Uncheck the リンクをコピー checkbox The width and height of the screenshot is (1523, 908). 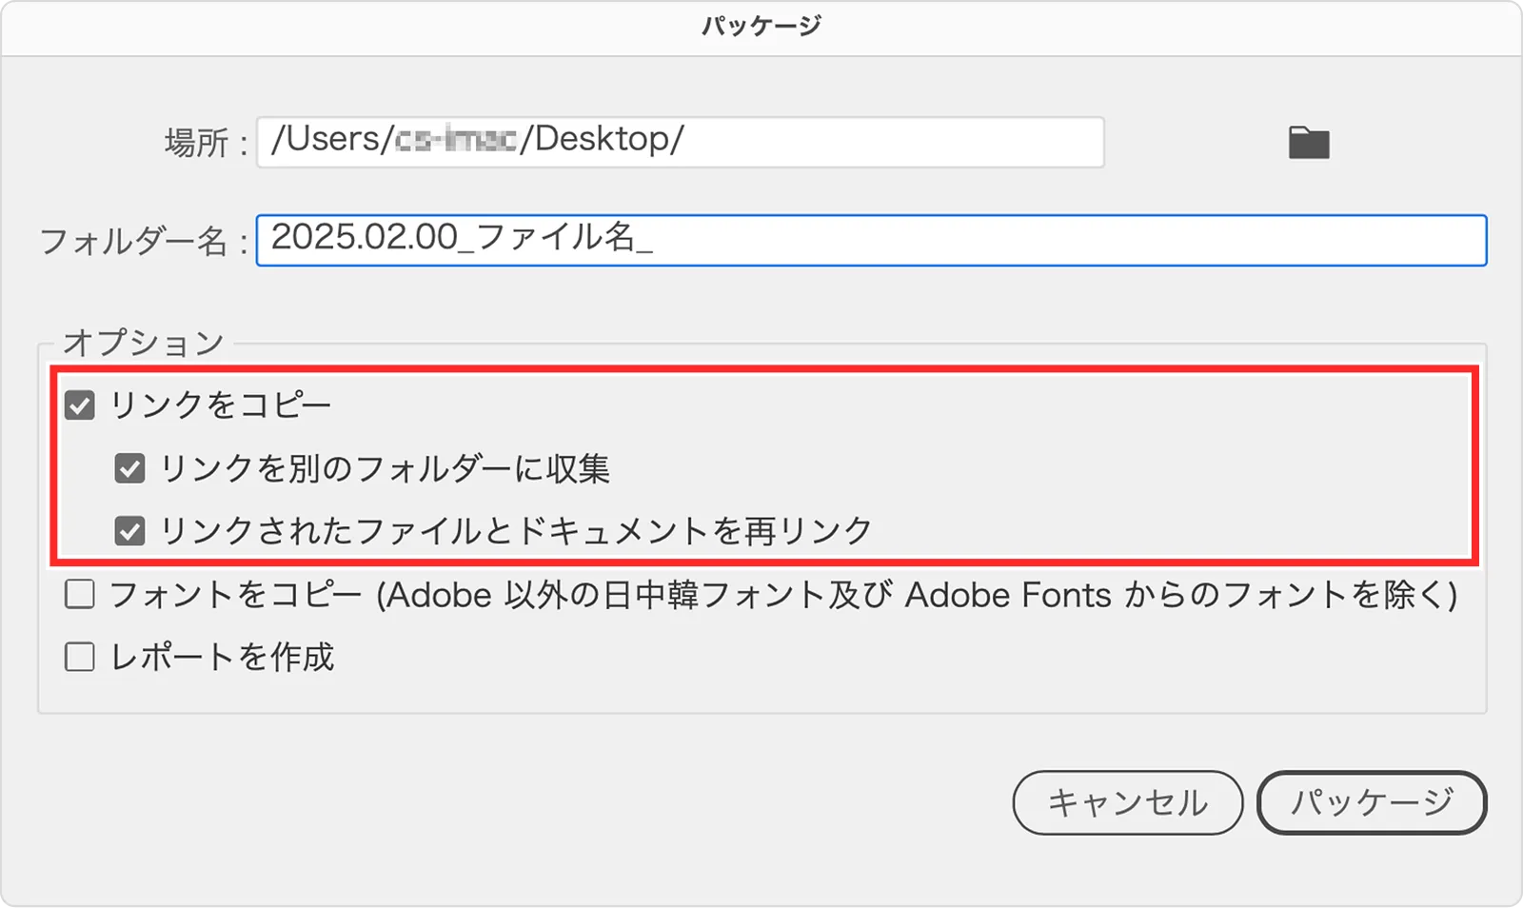coord(80,405)
